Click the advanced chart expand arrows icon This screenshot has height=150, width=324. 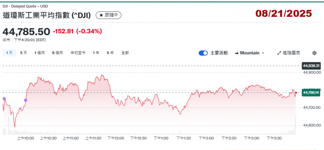tap(279, 53)
